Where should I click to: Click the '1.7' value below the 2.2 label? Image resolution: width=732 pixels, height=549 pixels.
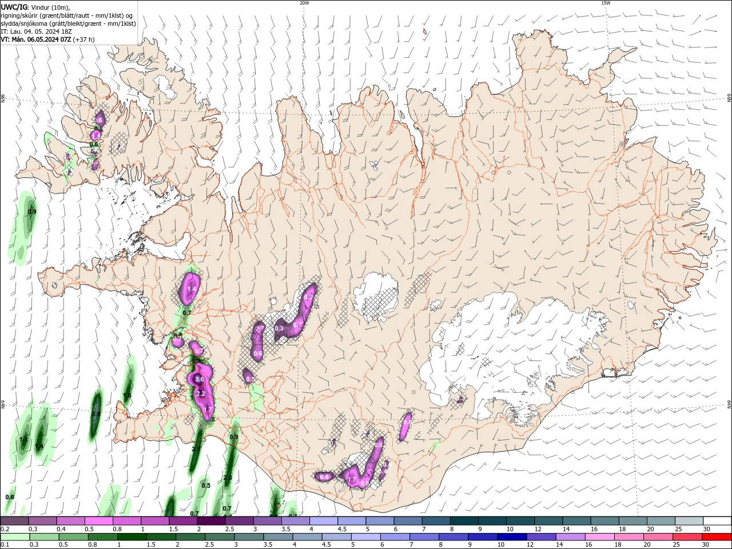coord(208,409)
